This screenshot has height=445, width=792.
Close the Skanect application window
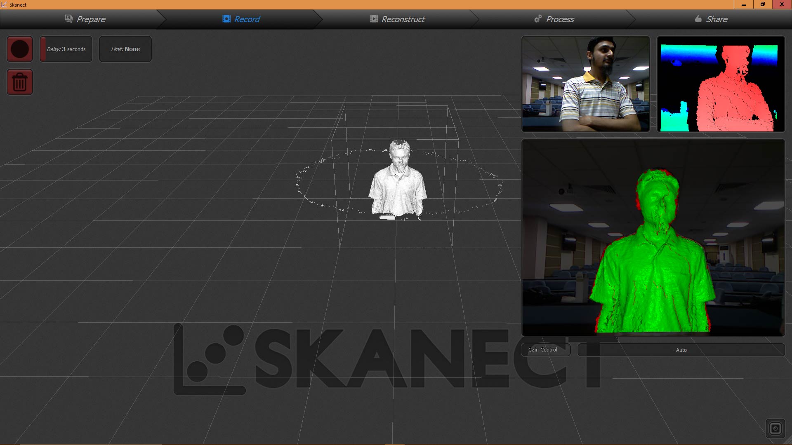pos(782,5)
